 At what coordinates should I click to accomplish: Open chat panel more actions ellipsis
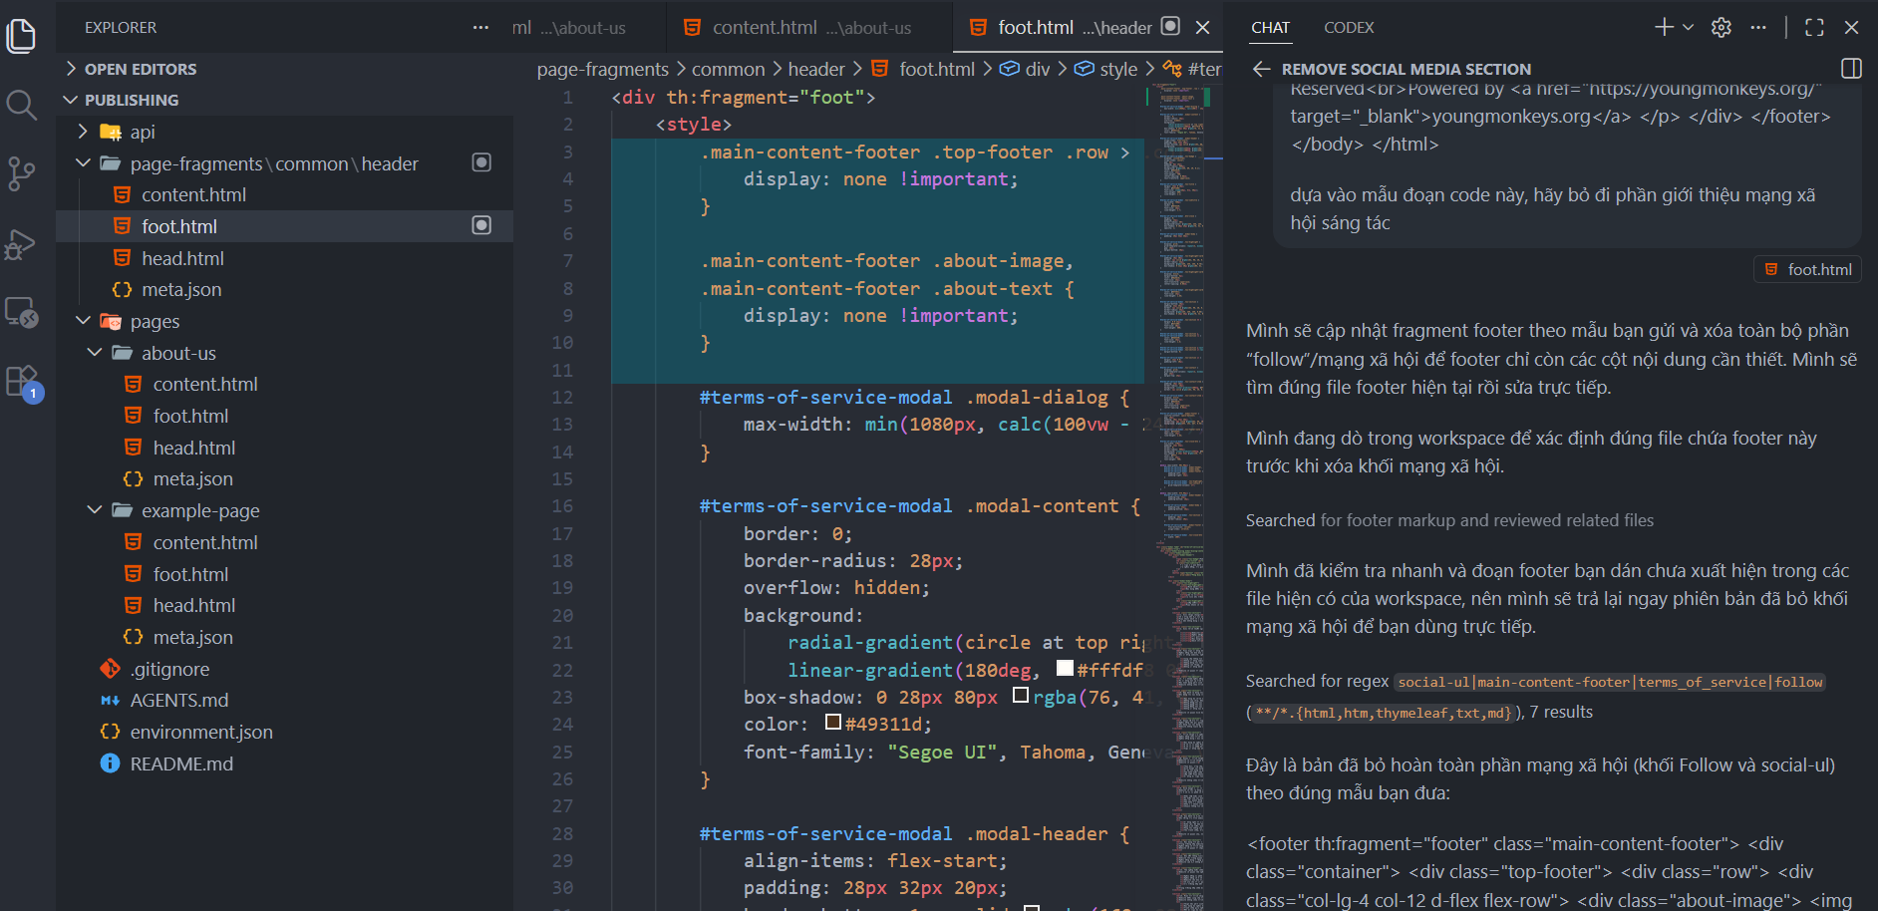(1758, 27)
